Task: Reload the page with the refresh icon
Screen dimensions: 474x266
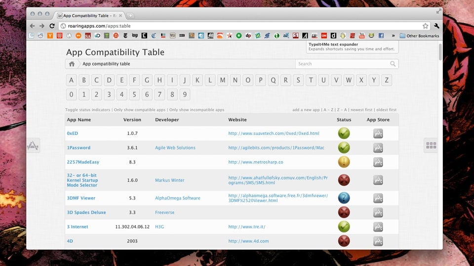Action: tap(52, 26)
